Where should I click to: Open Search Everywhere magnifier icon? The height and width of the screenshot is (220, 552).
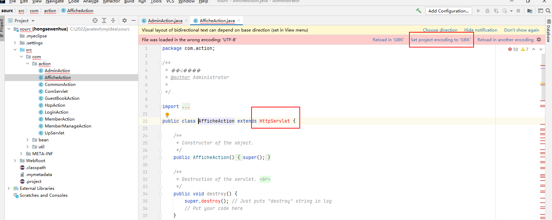pyautogui.click(x=548, y=11)
